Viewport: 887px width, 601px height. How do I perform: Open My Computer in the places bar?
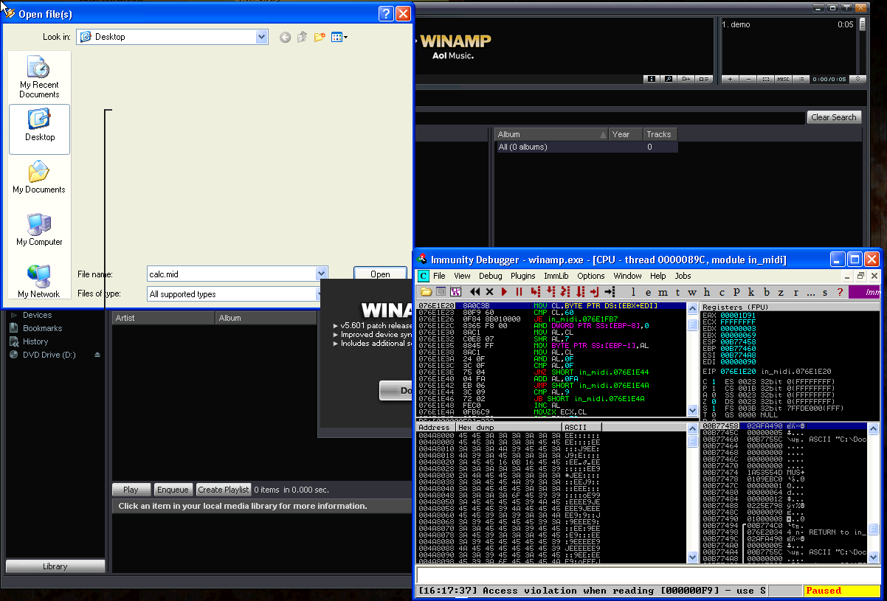(x=39, y=229)
